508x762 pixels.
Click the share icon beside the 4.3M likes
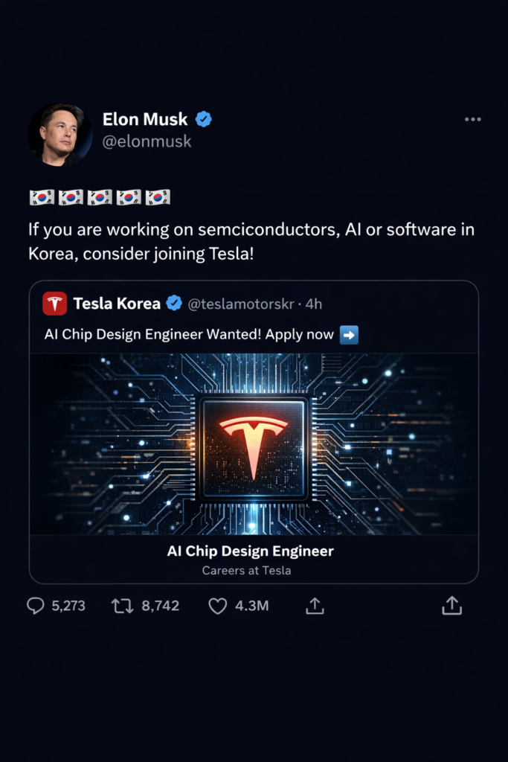point(315,606)
